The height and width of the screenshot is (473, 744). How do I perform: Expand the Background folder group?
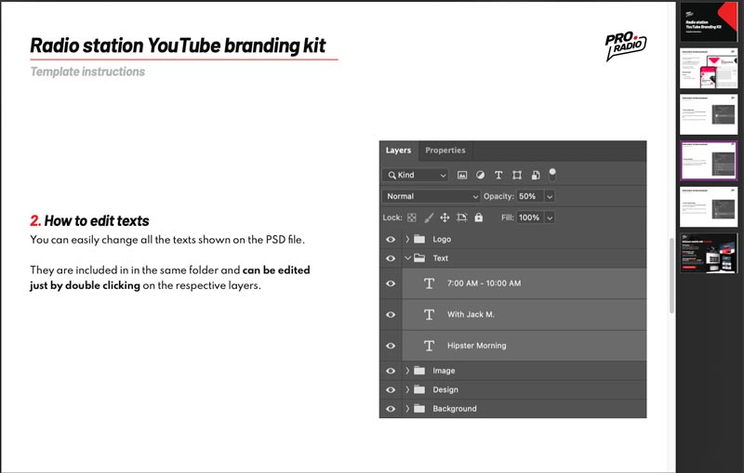(x=407, y=409)
